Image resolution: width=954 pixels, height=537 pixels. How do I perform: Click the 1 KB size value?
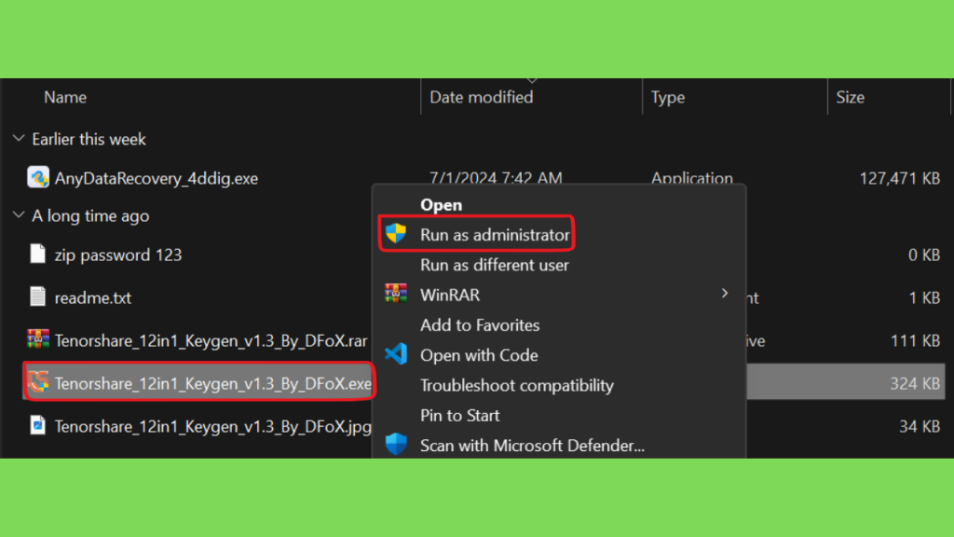(x=924, y=297)
